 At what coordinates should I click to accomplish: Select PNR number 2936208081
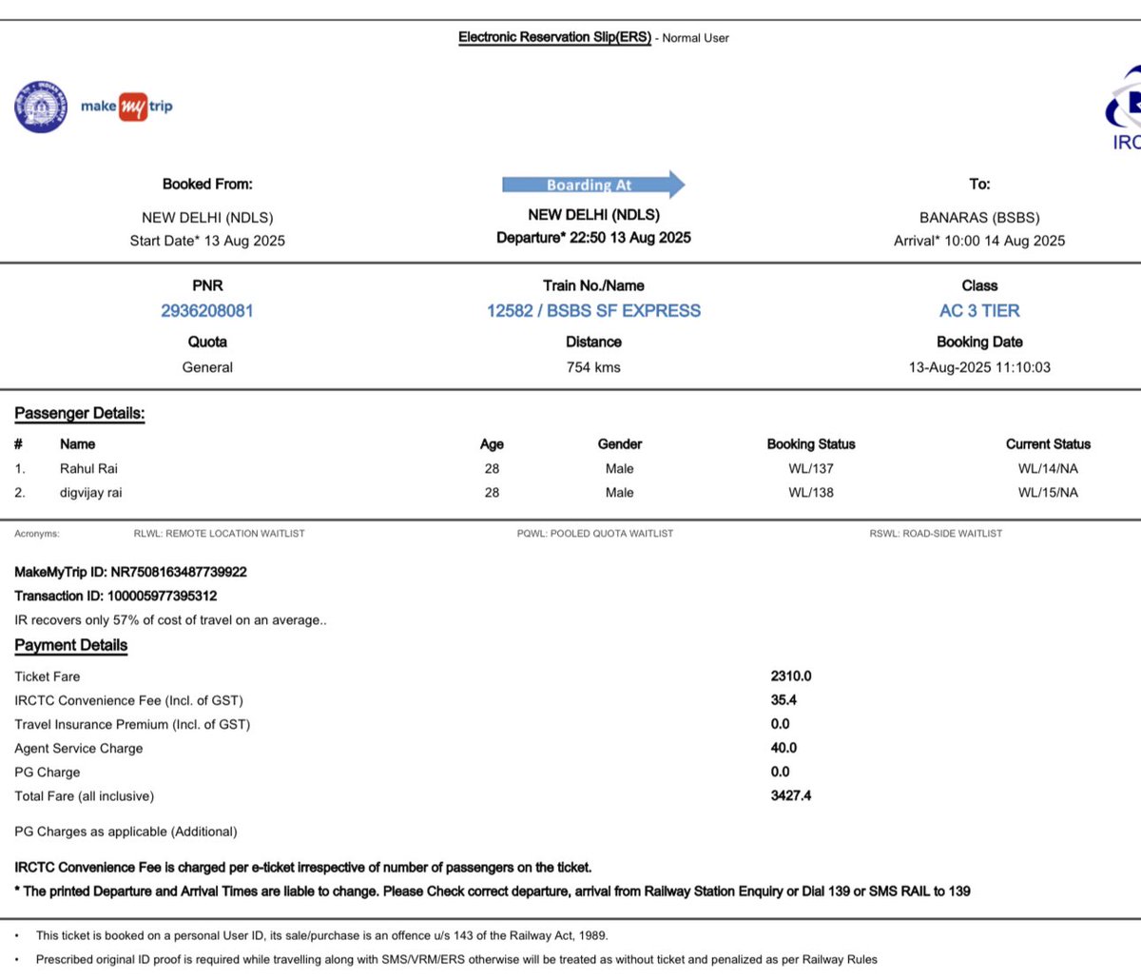click(x=207, y=311)
